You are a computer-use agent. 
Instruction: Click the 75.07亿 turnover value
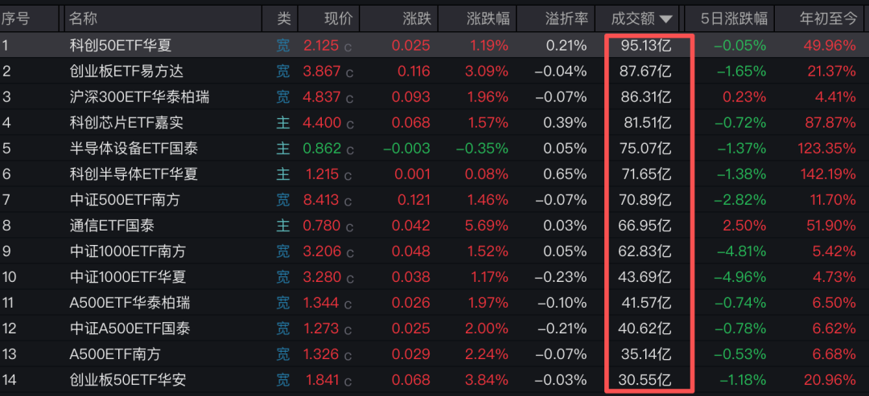tap(646, 149)
